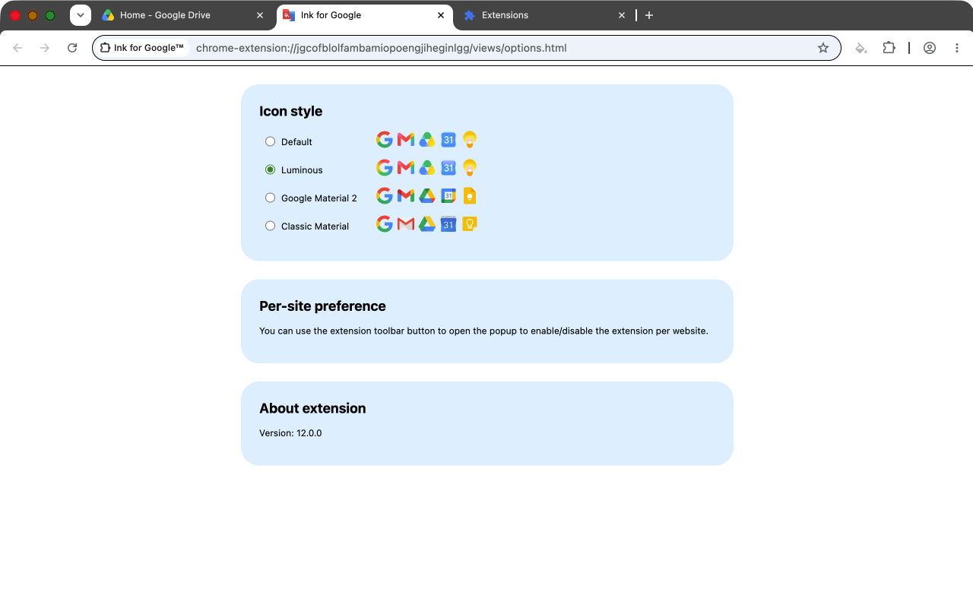Click the About extension heading
The image size is (973, 608).
tap(312, 408)
